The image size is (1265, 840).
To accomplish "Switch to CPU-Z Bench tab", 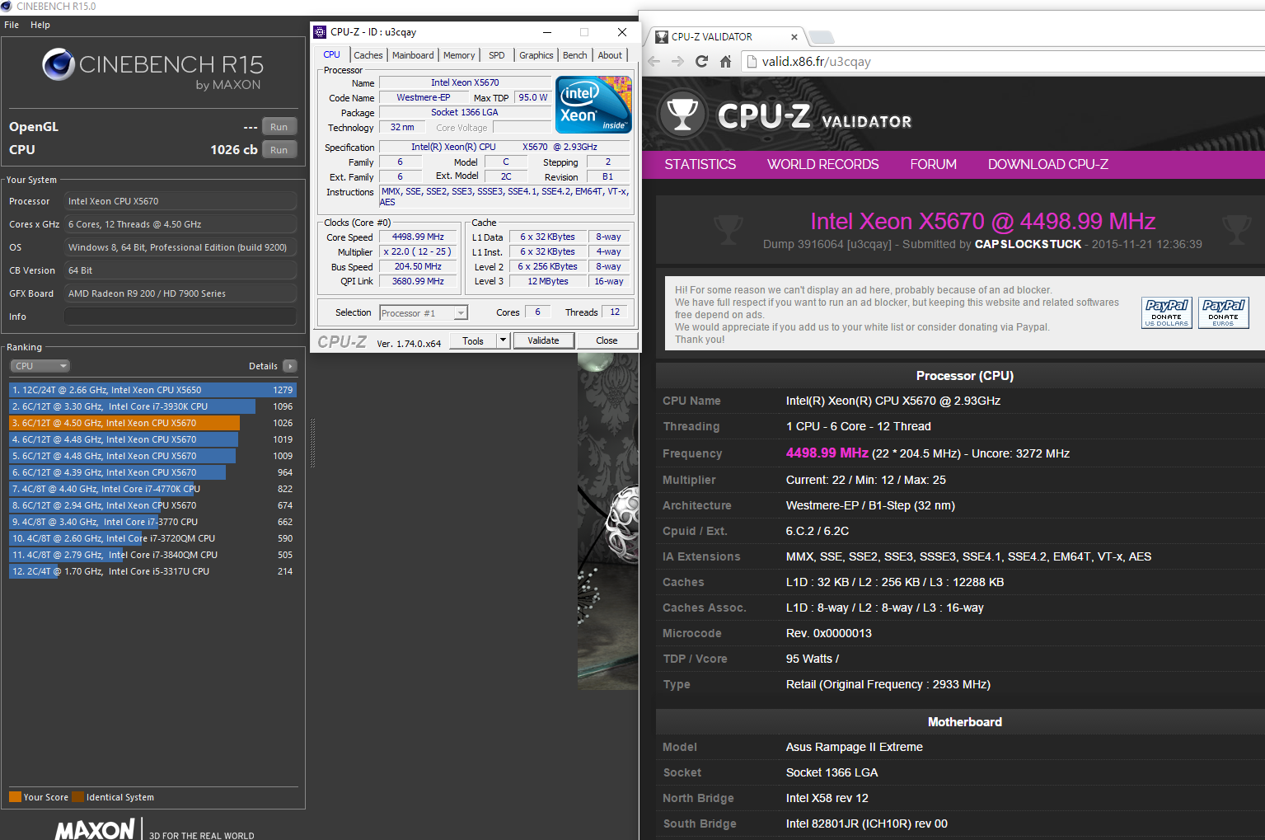I will tap(575, 55).
